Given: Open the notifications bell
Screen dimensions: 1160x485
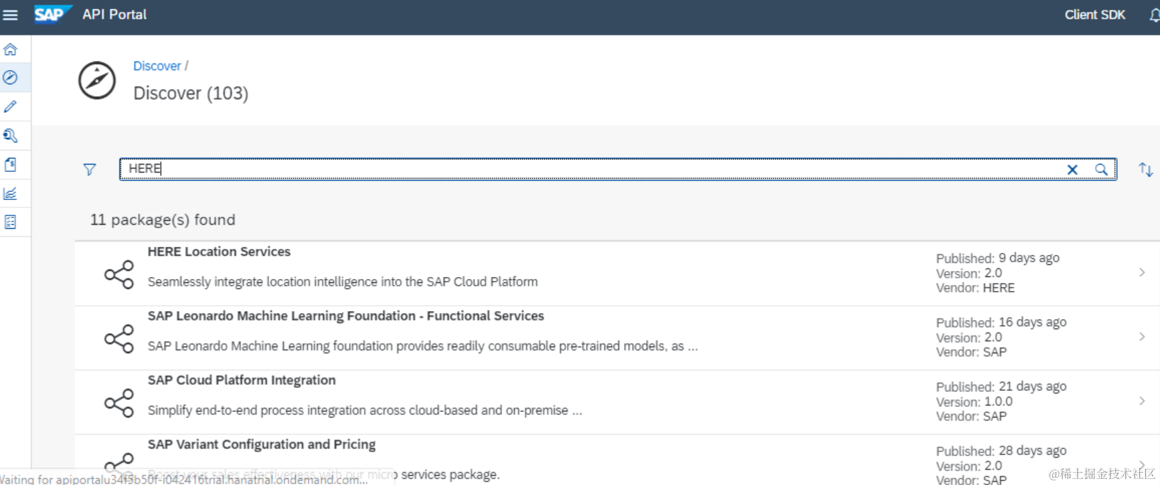Looking at the screenshot, I should tap(1154, 15).
